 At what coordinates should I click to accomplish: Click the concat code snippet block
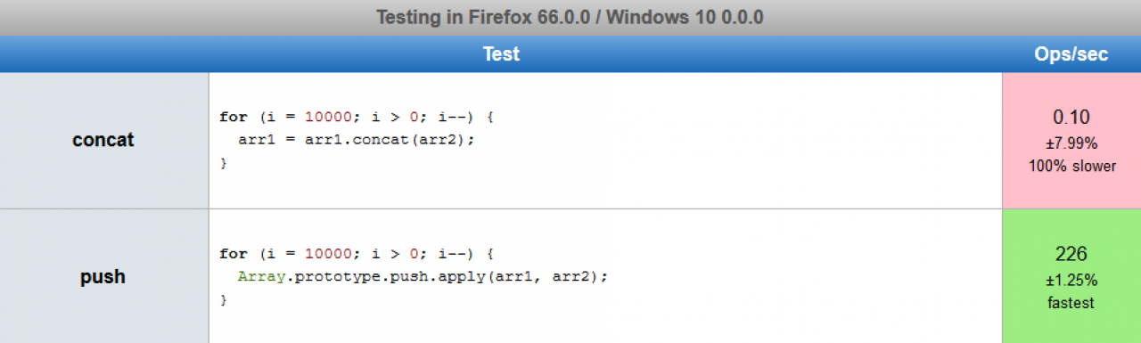click(605, 141)
